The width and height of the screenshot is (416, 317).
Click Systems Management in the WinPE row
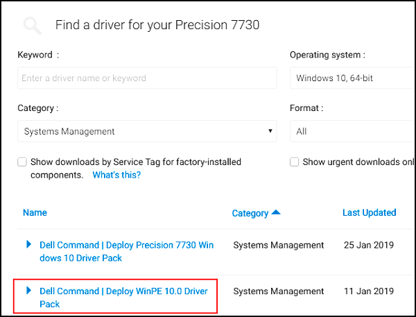278,291
